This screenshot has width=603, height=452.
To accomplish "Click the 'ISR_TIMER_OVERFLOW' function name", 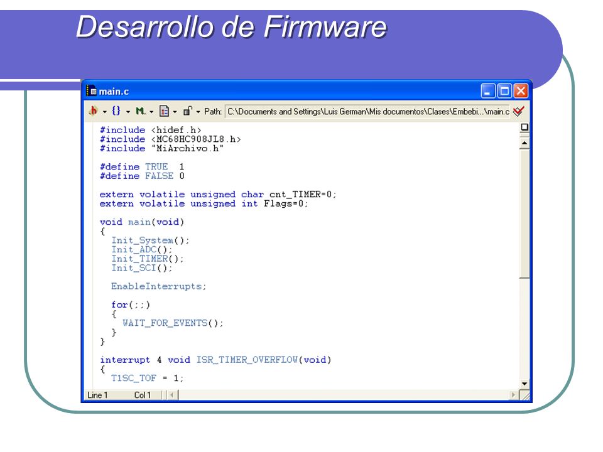I will (x=247, y=360).
